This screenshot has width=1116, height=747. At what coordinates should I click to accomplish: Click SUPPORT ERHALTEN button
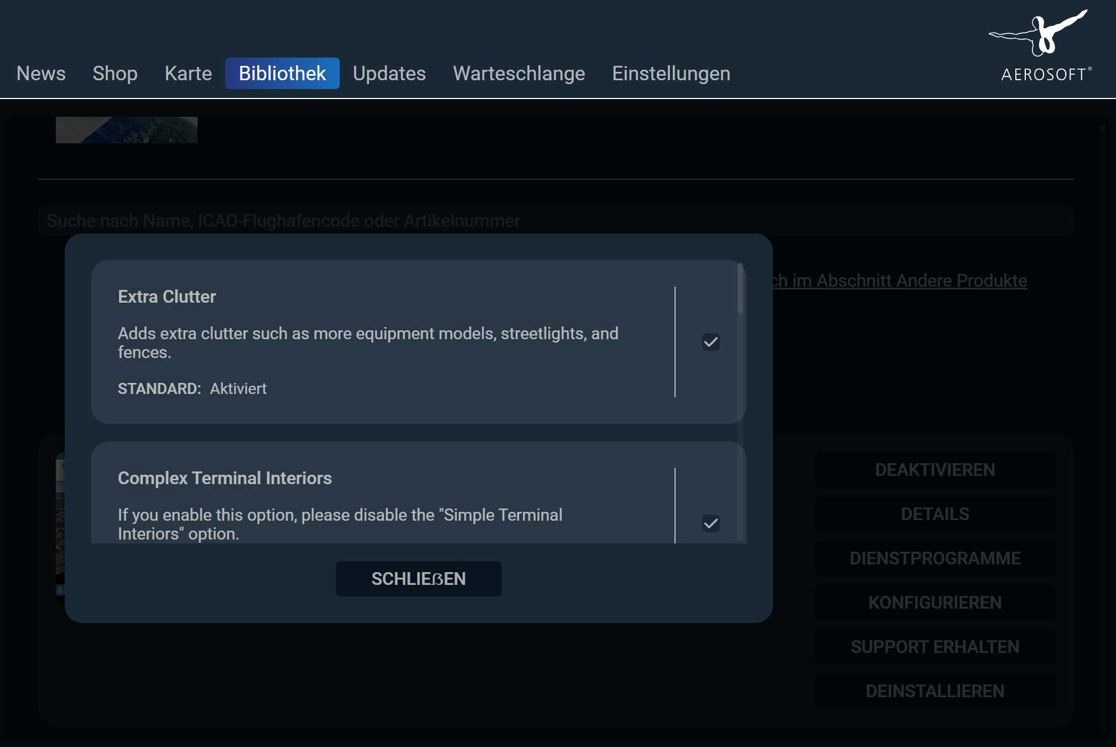pos(935,647)
